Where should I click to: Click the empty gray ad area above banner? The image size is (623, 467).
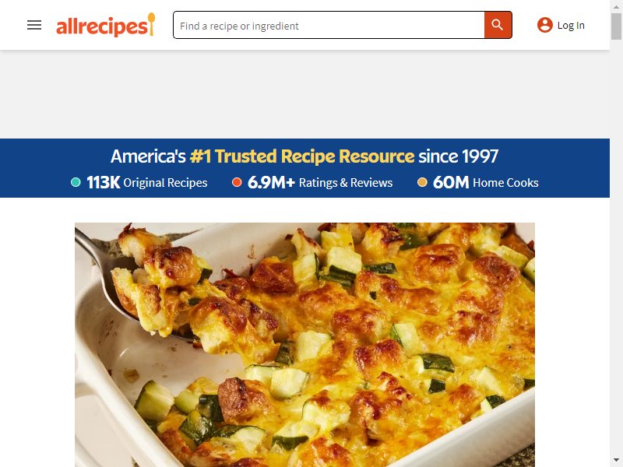click(x=304, y=94)
